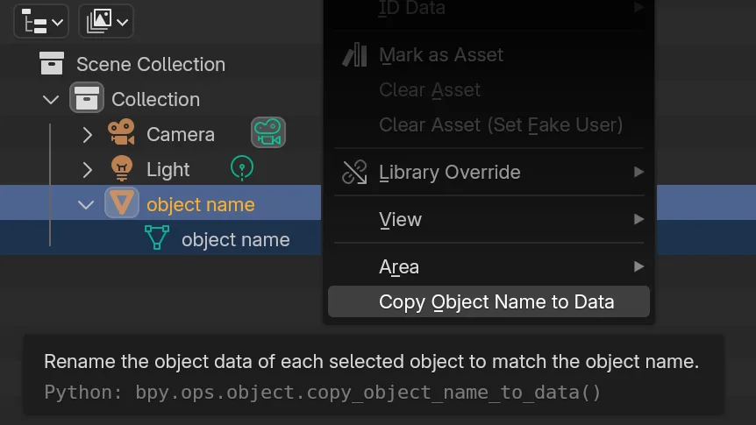Click the orange Camera object icon
The image size is (756, 425).
point(121,134)
